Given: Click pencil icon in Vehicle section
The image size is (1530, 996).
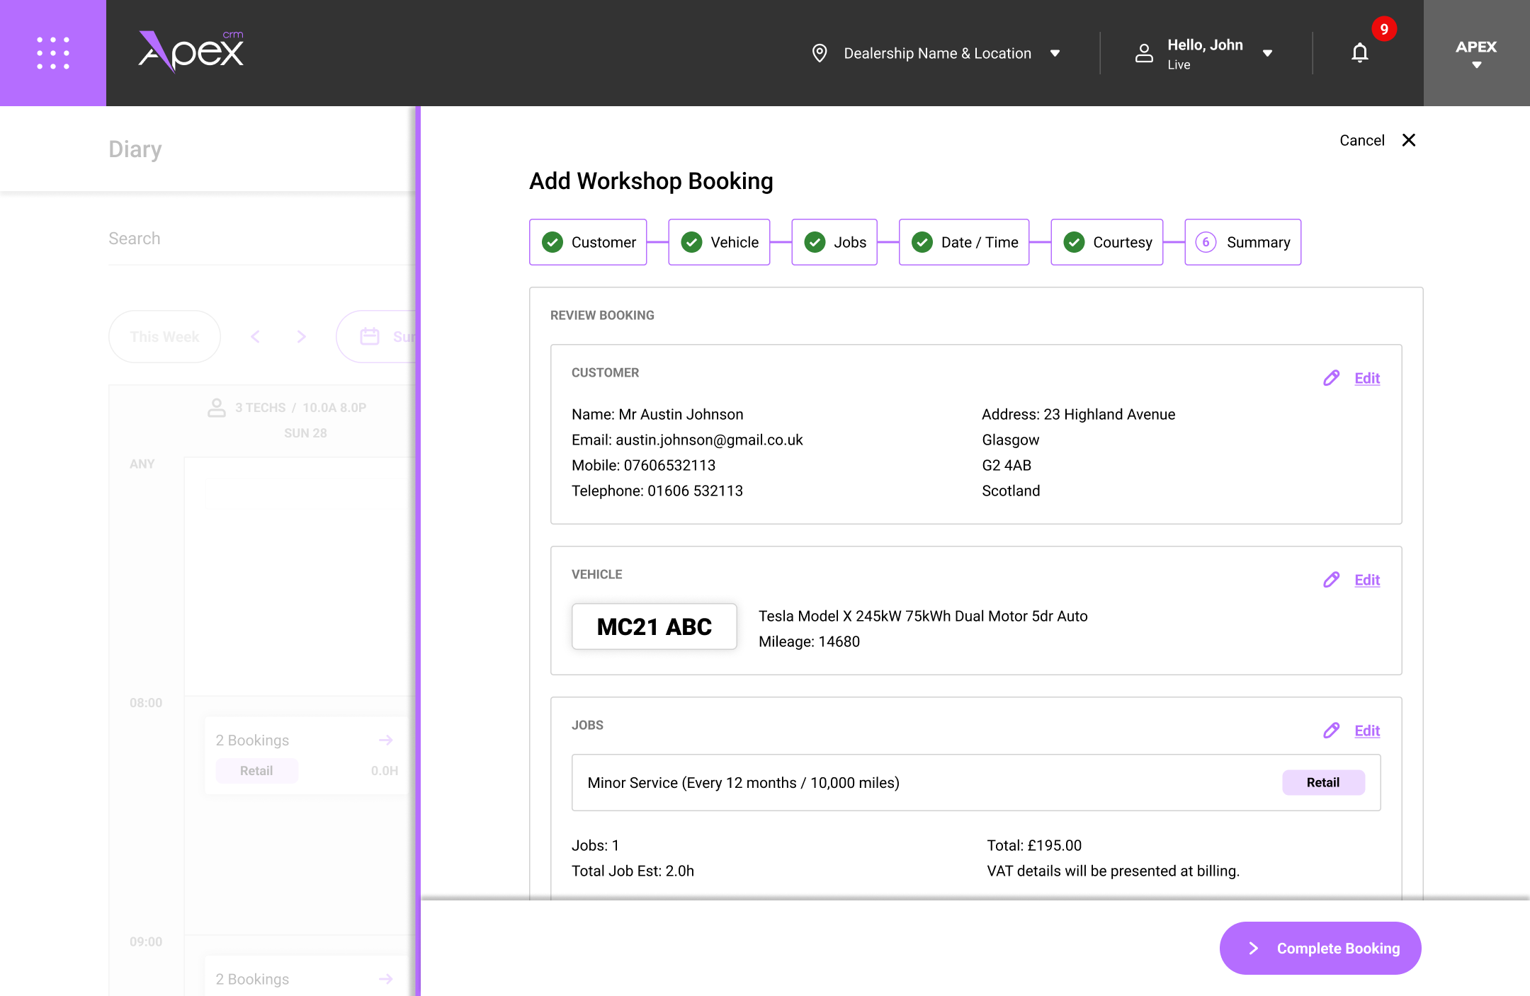Looking at the screenshot, I should point(1331,580).
